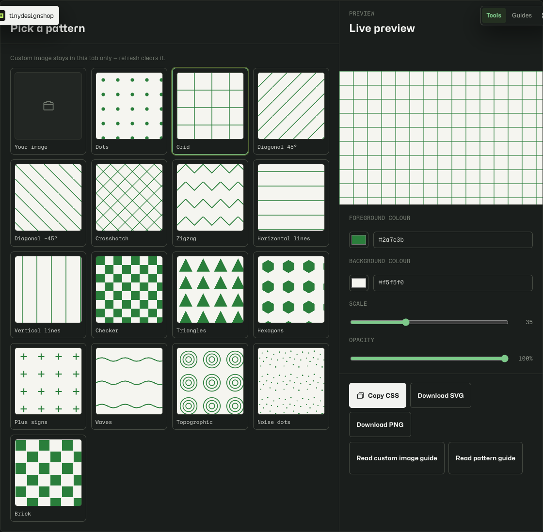Click the Opacity value 100%
Viewport: 543px width, 532px height.
[526, 359]
